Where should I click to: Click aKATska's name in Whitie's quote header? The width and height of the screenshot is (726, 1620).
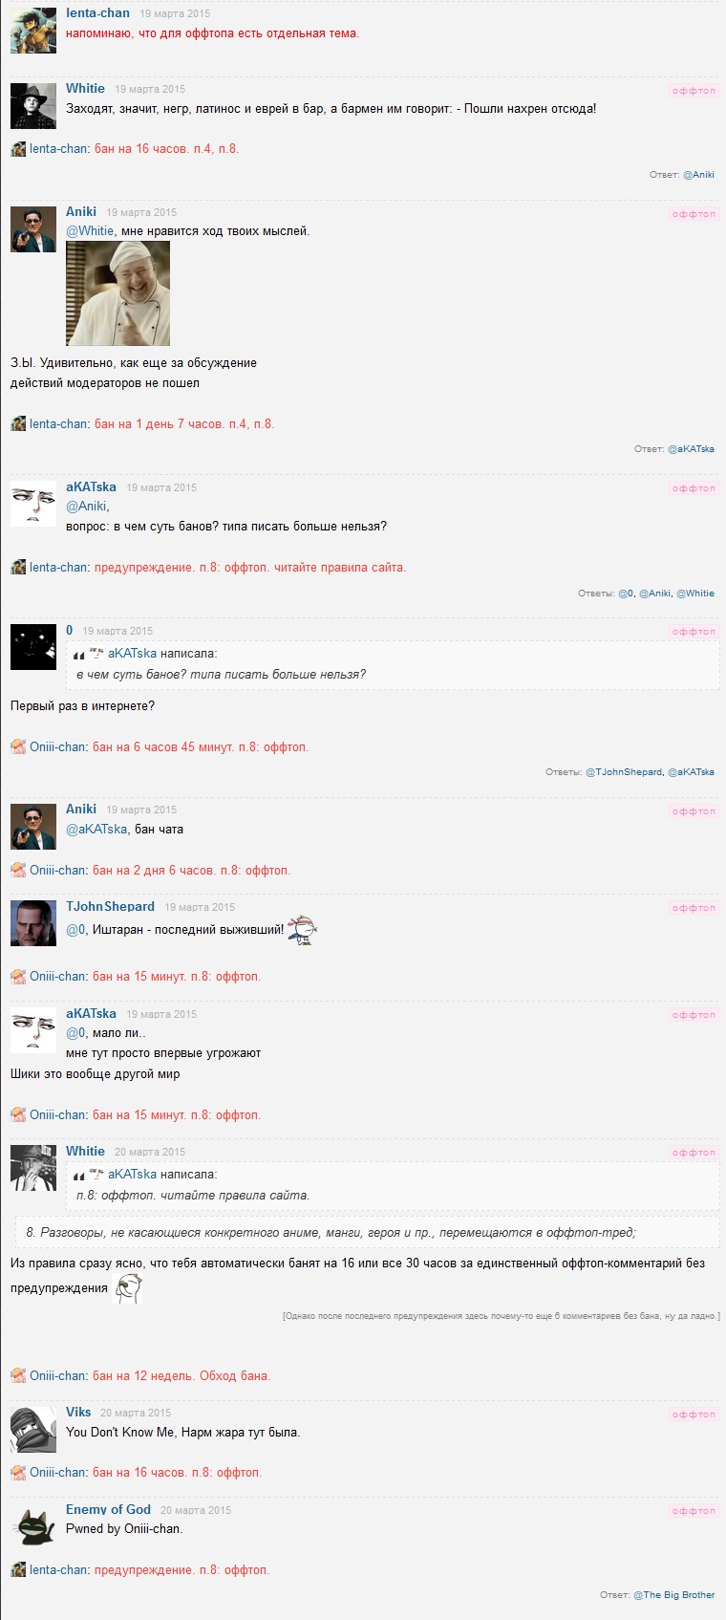tap(132, 1175)
